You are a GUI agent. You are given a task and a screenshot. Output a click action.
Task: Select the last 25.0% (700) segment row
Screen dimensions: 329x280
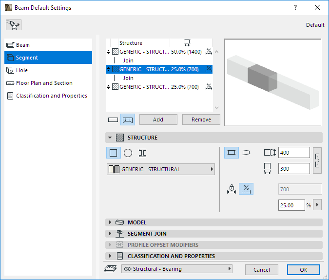coord(159,87)
